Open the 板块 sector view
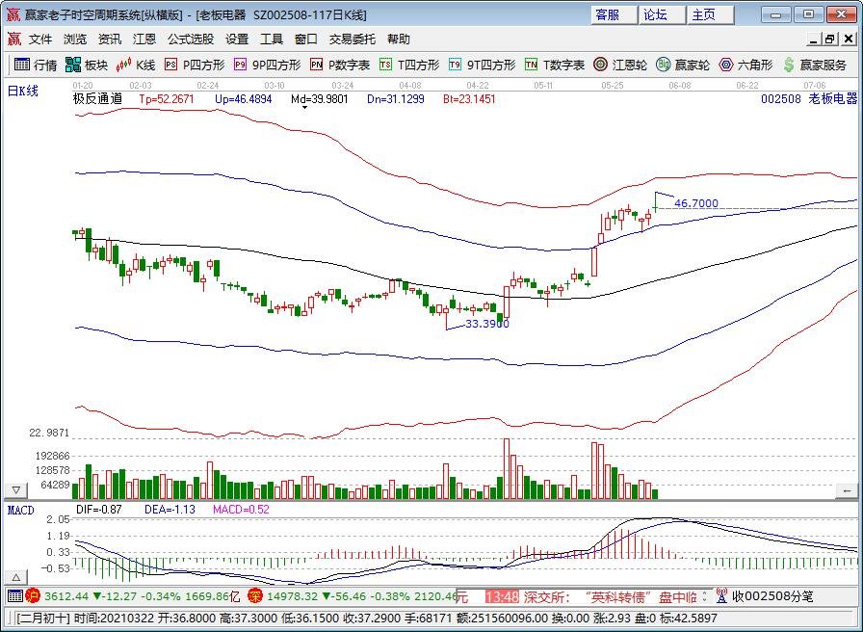The width and height of the screenshot is (863, 632). tap(87, 65)
